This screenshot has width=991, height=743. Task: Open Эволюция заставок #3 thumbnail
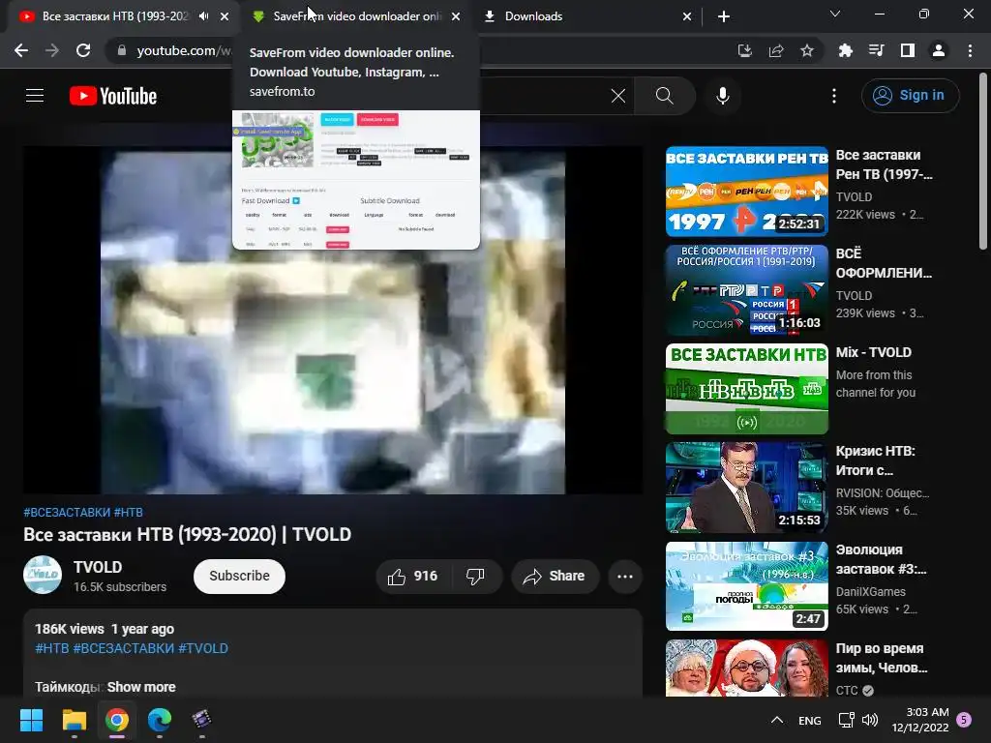[746, 585]
